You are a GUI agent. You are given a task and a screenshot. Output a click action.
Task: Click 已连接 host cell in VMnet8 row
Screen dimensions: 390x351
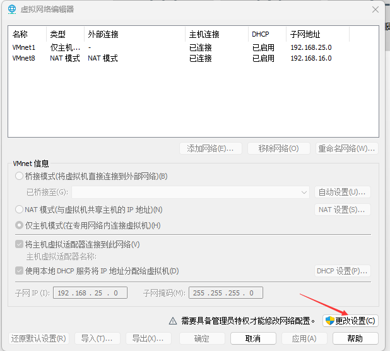pos(201,58)
